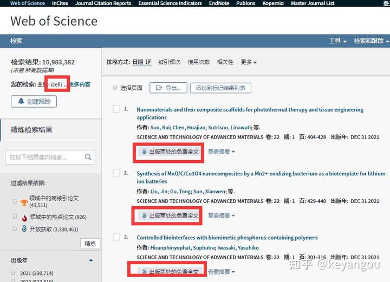Open the Controlled biointerfaces article

227,238
